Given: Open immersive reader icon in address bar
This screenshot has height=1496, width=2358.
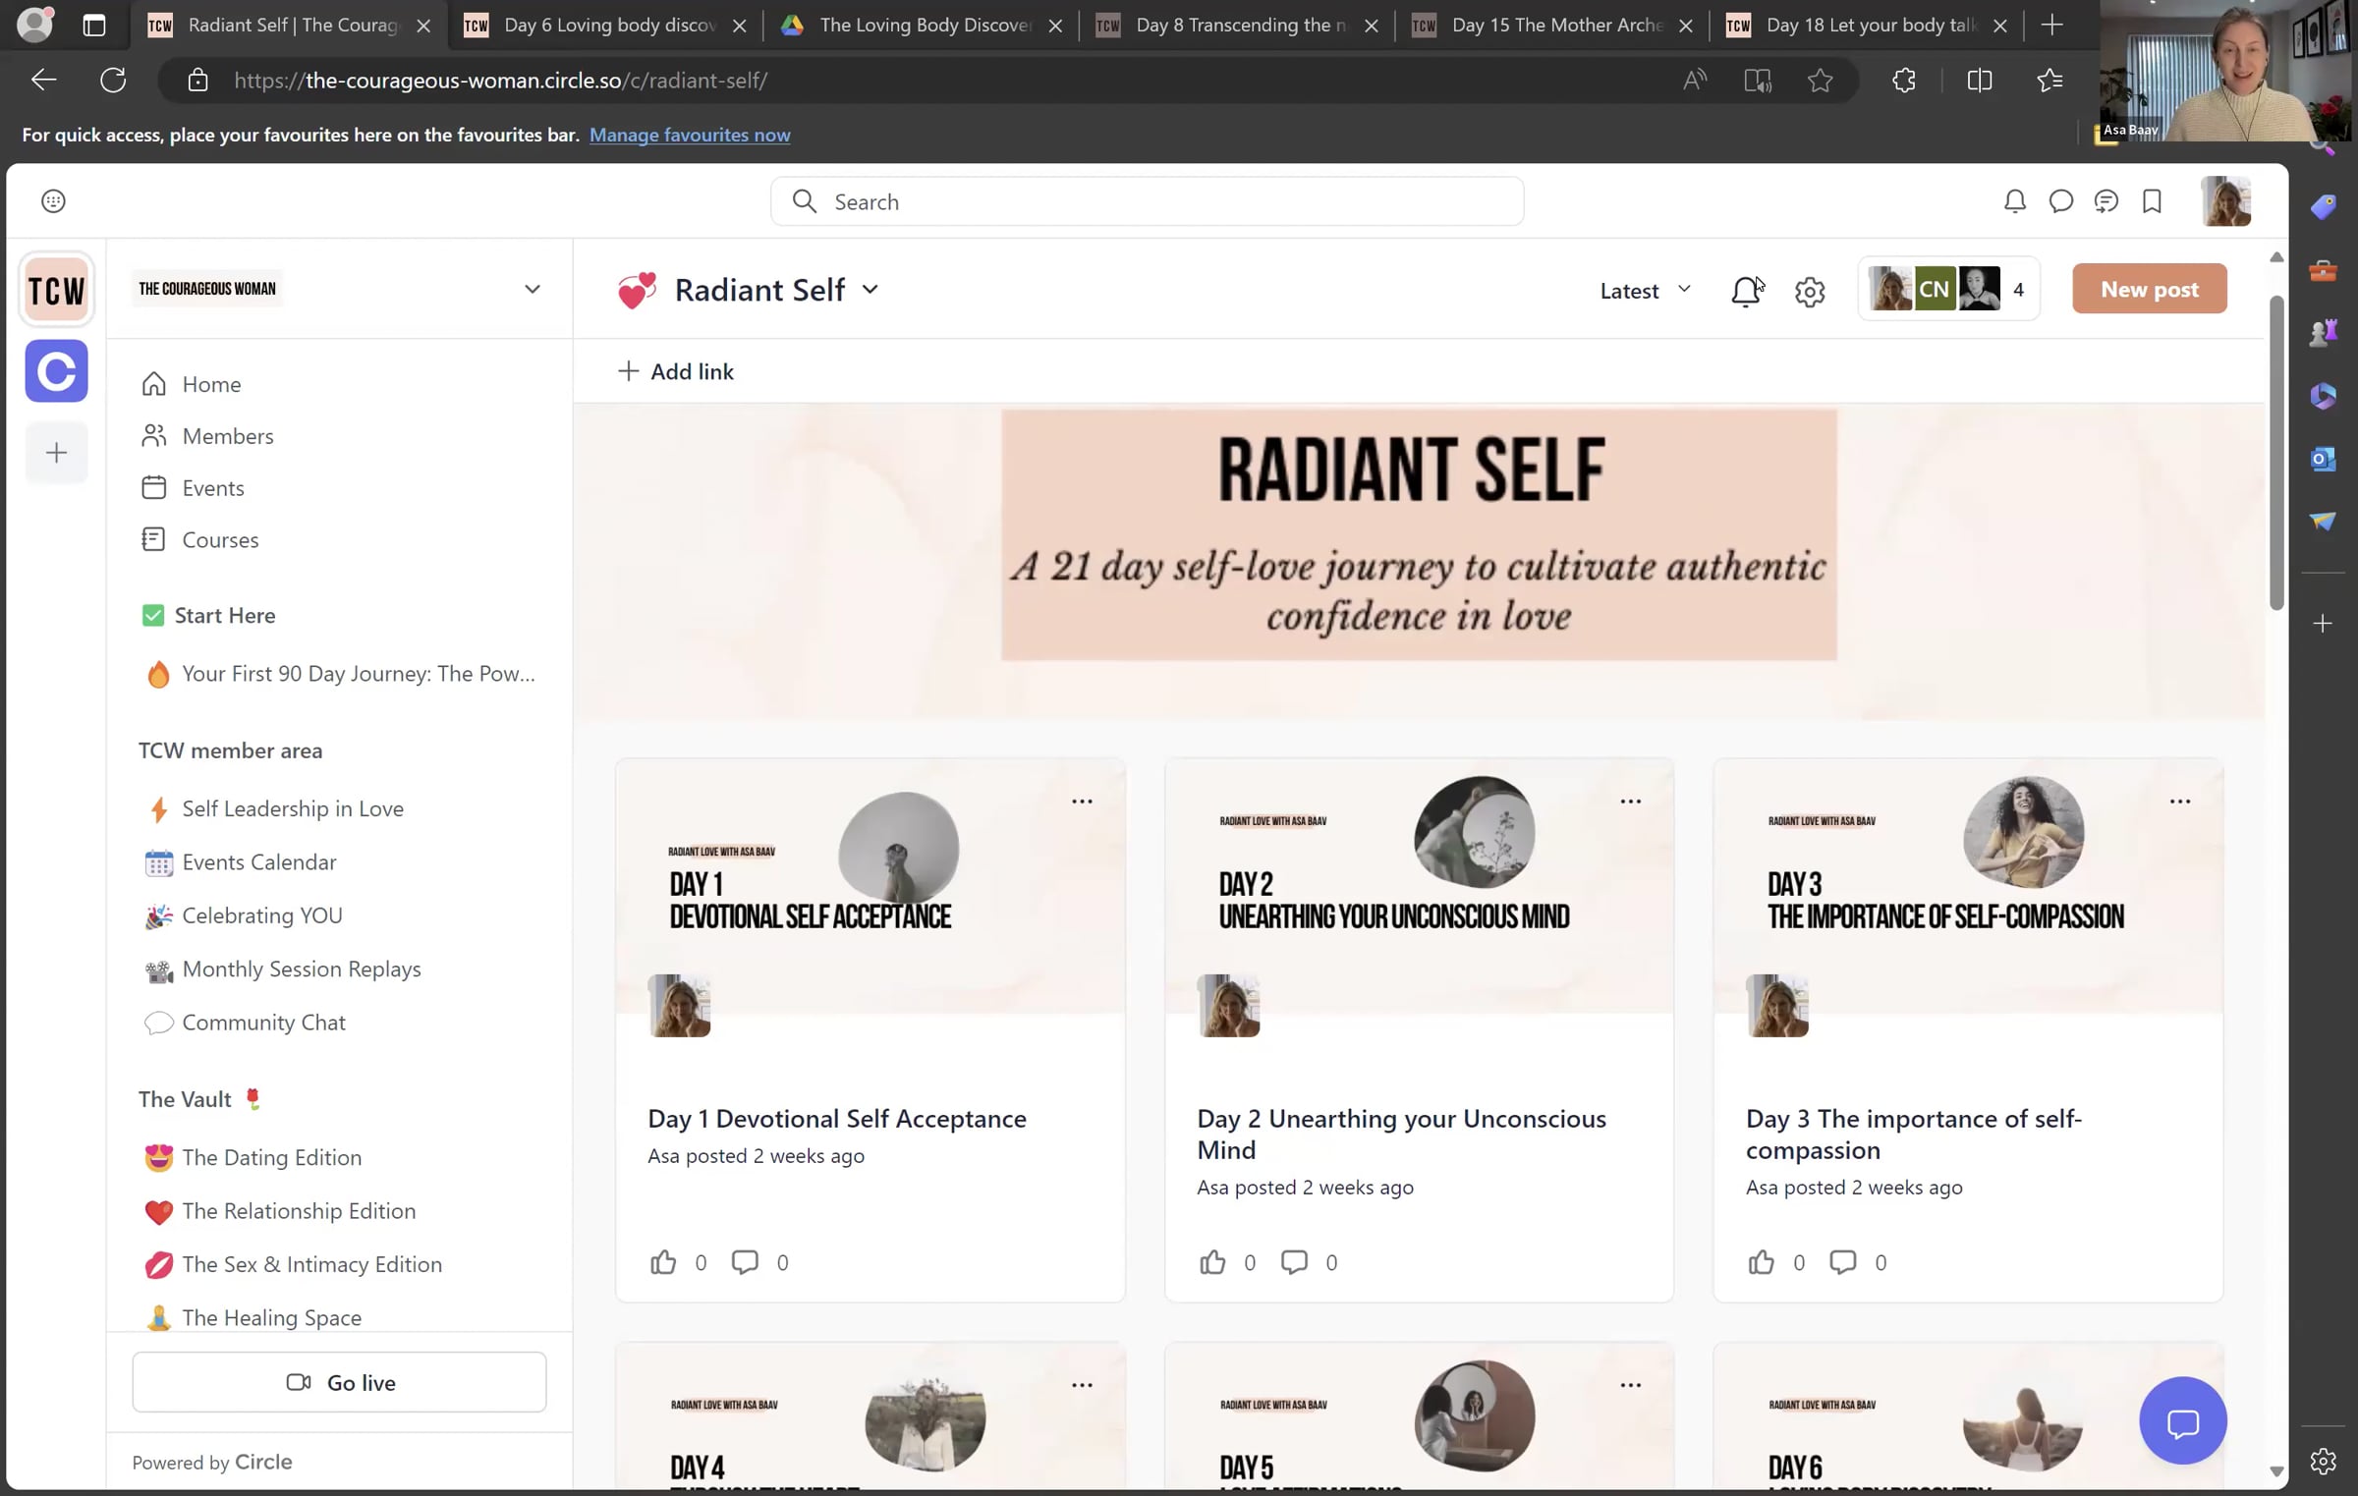Looking at the screenshot, I should [1757, 80].
